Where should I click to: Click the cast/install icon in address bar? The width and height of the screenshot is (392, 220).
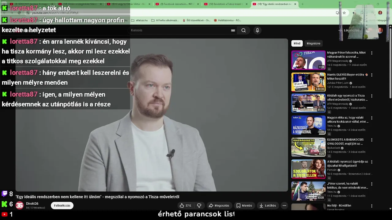337,13
